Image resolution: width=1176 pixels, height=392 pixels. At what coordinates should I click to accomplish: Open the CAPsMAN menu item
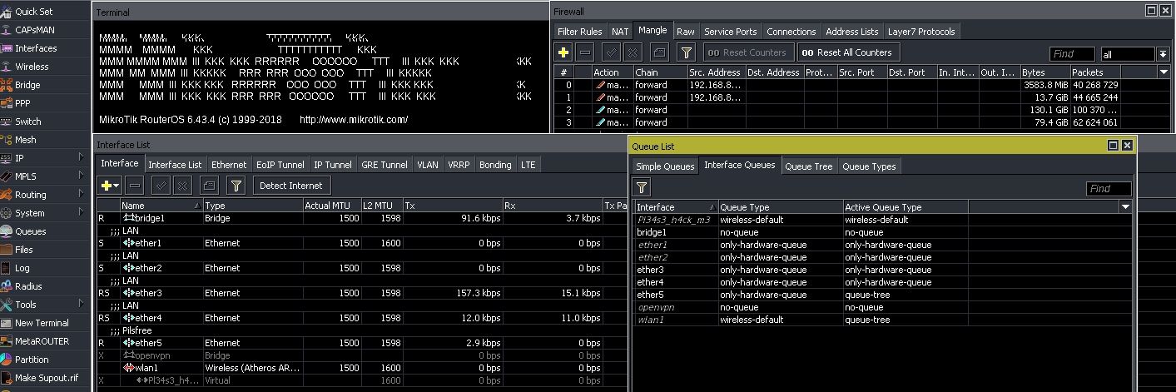pos(33,30)
